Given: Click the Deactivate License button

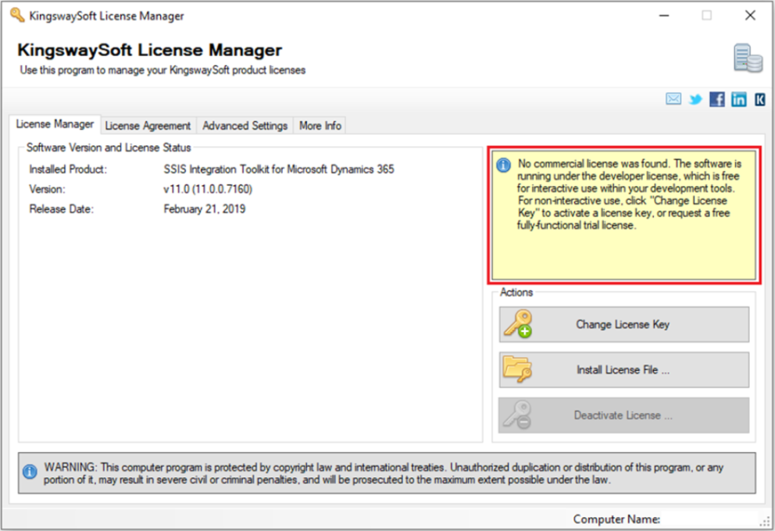Looking at the screenshot, I should tap(623, 415).
